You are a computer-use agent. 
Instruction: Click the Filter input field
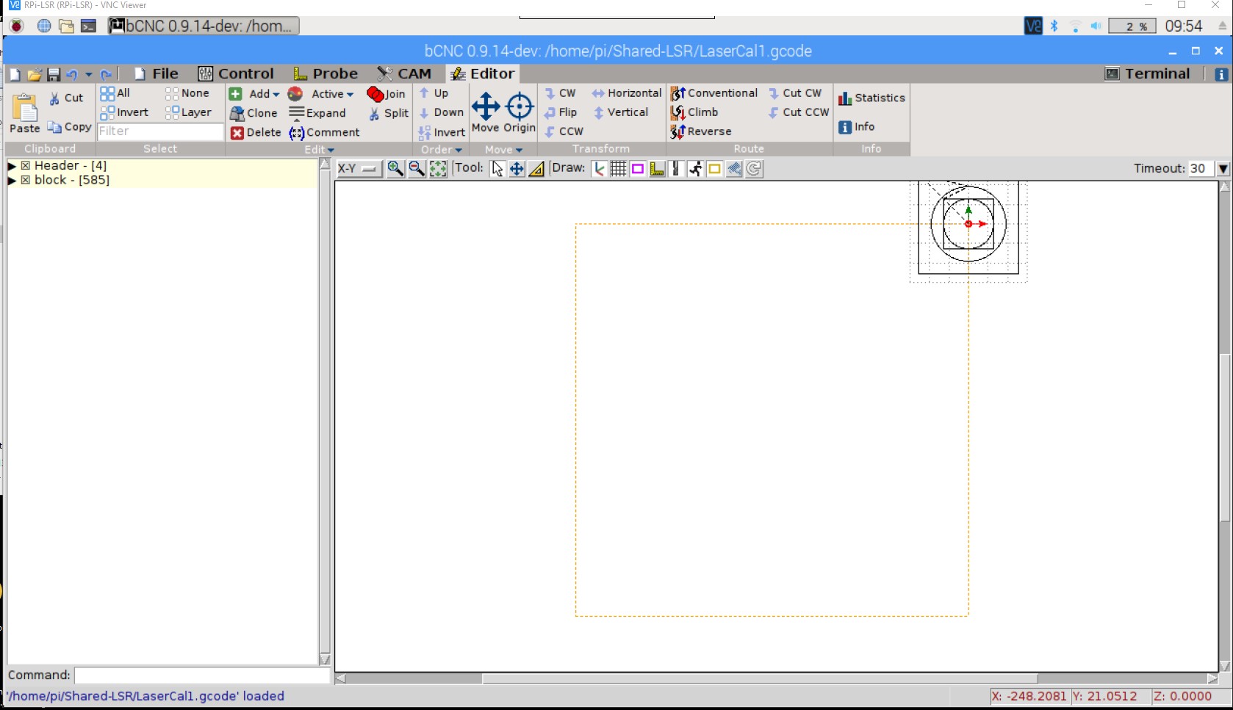(160, 131)
